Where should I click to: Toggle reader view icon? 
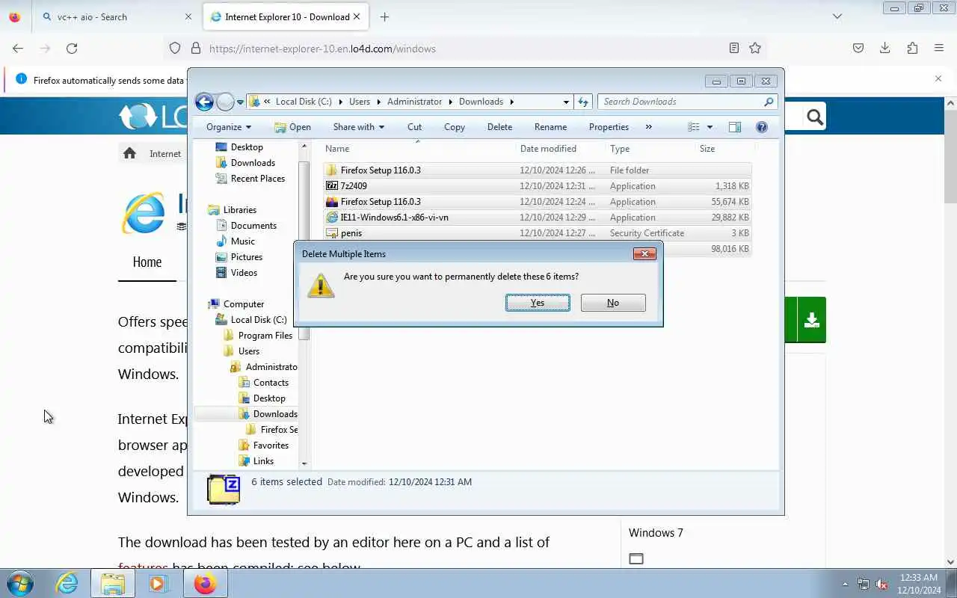(x=734, y=49)
